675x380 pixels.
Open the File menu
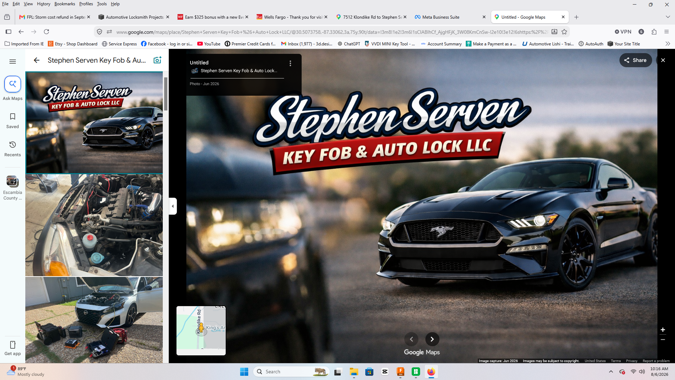point(5,4)
